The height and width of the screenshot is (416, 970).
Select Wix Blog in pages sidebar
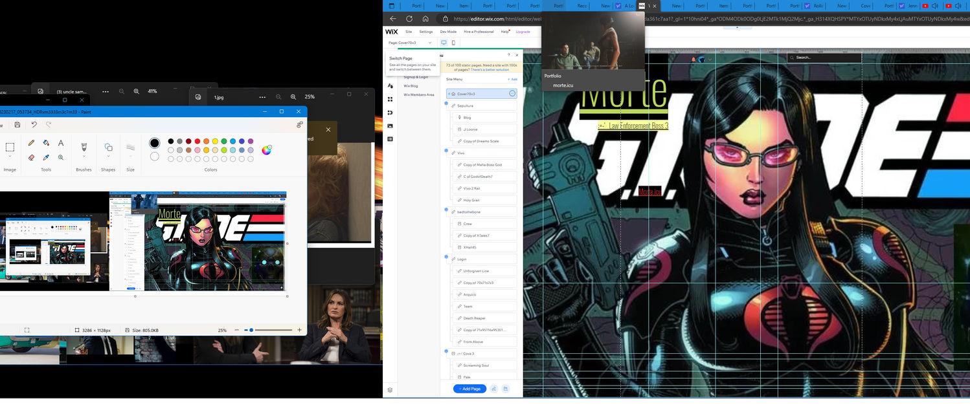(411, 85)
